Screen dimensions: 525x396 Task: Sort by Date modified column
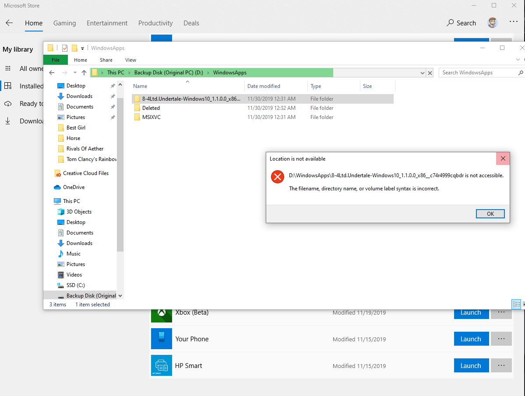pos(264,86)
